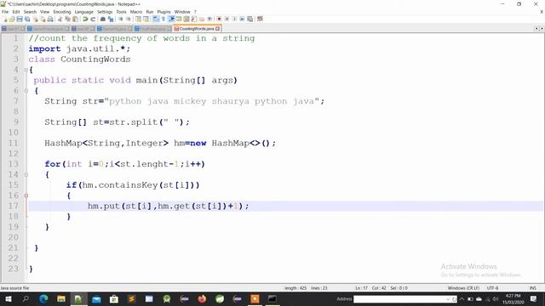Click the Paste toolbar icon
Image resolution: width=545 pixels, height=306 pixels.
point(75,19)
